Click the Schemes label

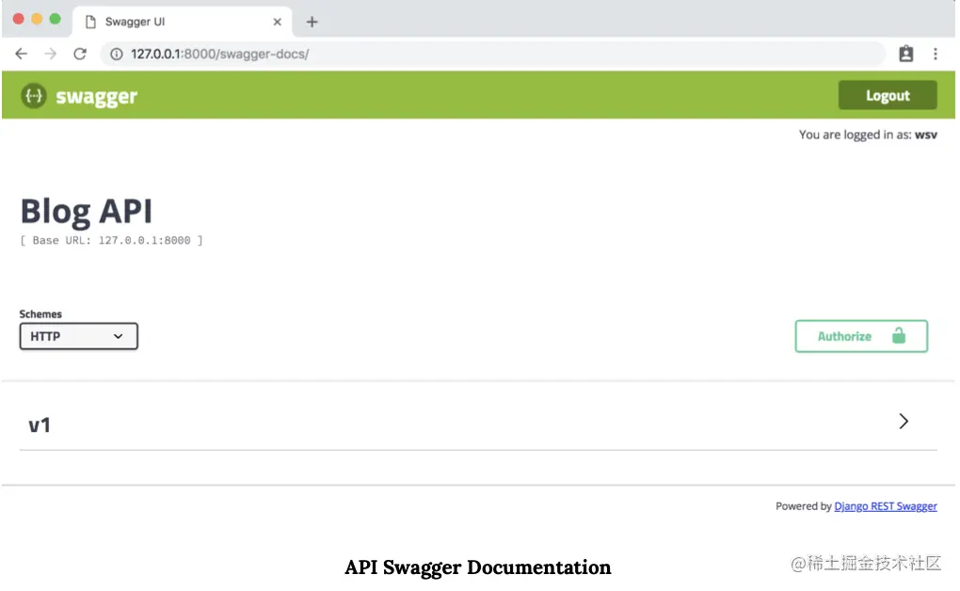[40, 314]
